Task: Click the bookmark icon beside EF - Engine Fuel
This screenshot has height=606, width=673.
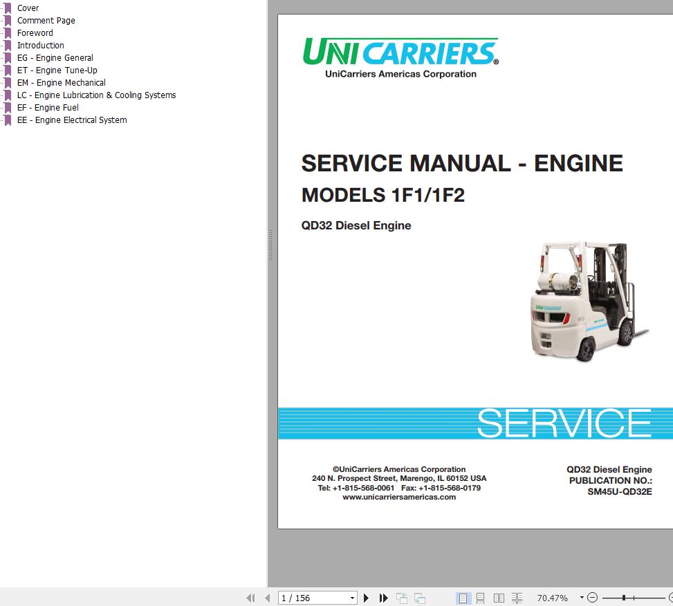Action: 8,107
